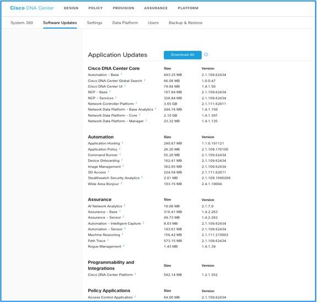Screen dimensions: 317x302
Task: Click info icon beside Stealthwatch Security Analytics
Action: pos(142,177)
